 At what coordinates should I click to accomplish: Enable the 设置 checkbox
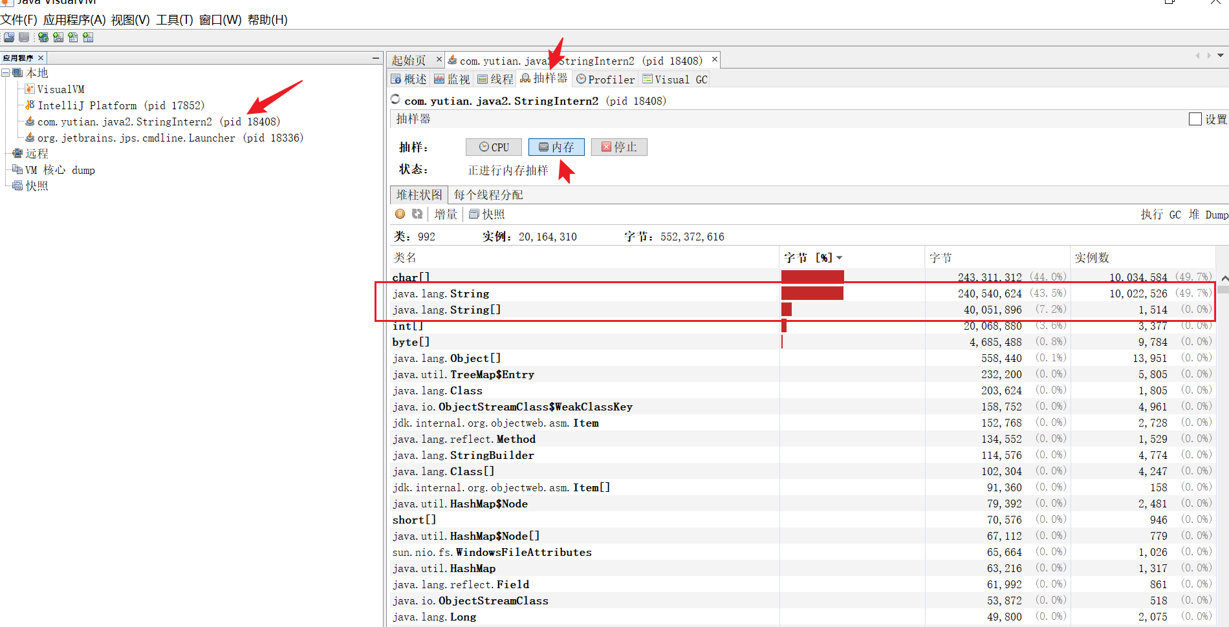[x=1195, y=119]
